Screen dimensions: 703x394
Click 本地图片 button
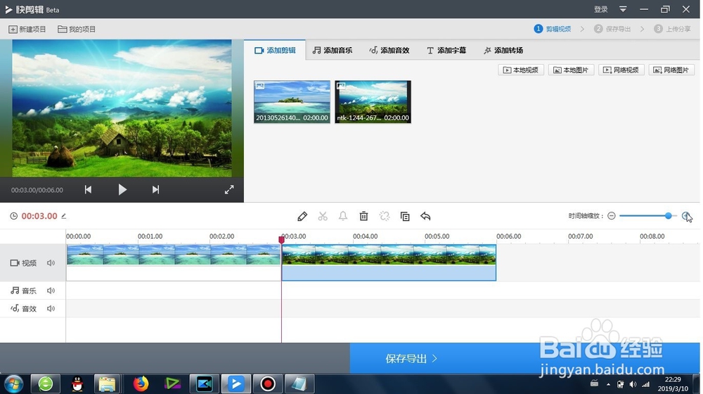[x=571, y=70]
